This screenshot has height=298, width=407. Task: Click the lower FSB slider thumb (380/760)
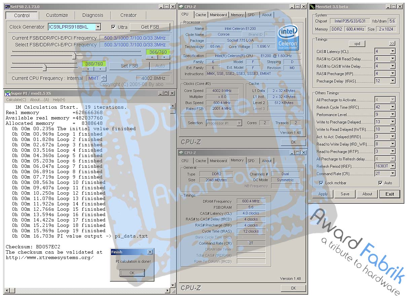click(x=44, y=67)
